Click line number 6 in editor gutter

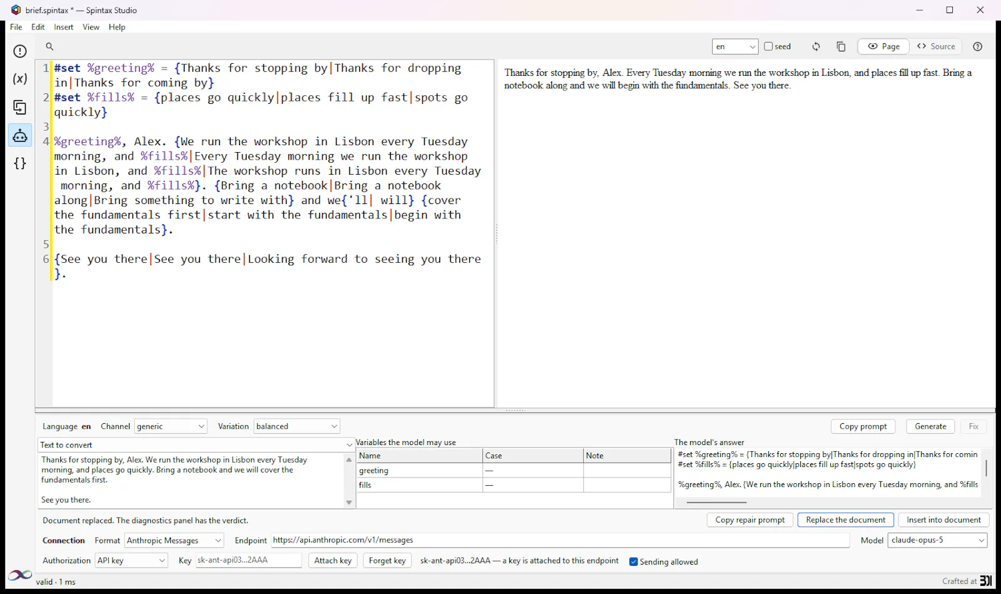coord(46,259)
